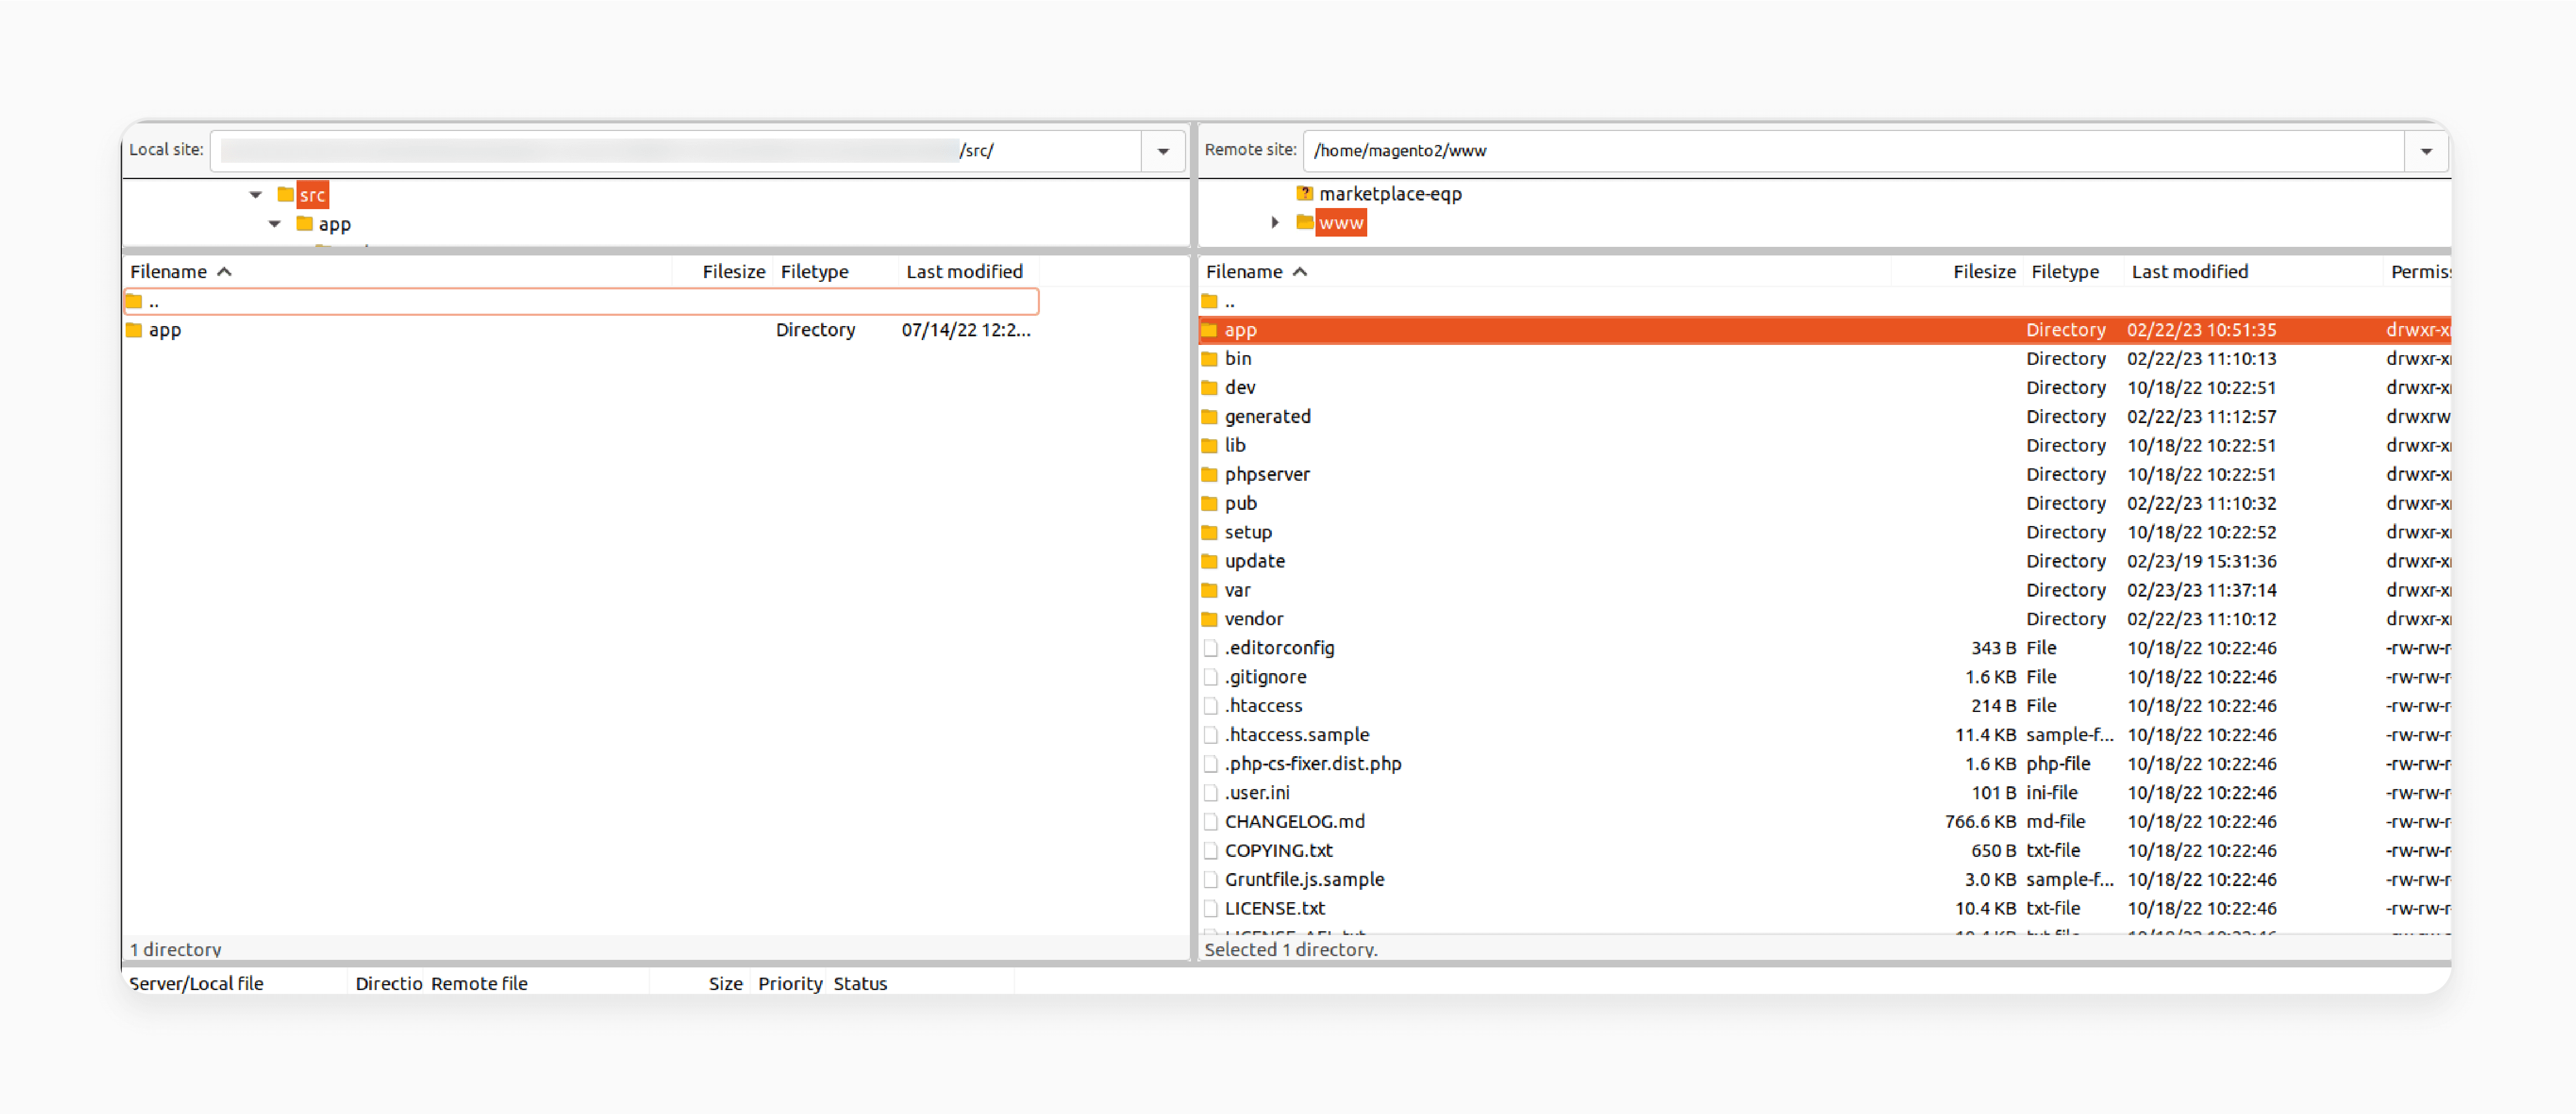The width and height of the screenshot is (2576, 1114).
Task: Click the Size queue column header
Action: click(700, 984)
